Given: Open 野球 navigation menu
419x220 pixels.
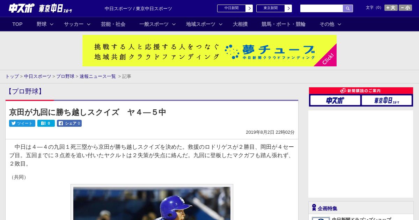Looking at the screenshot, I should tap(42, 24).
